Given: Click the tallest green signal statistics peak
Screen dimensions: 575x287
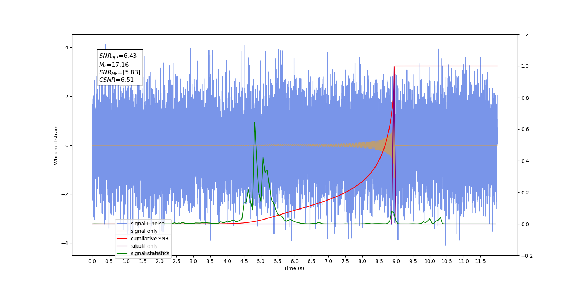Looking at the screenshot, I should [x=254, y=122].
